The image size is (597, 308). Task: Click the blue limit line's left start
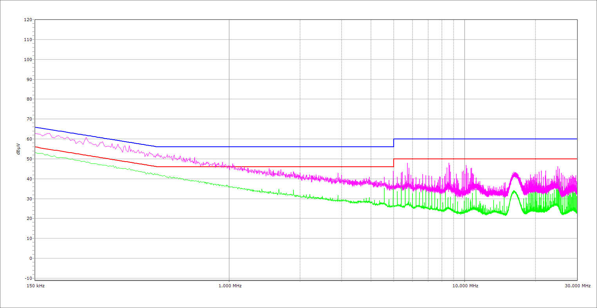coord(36,127)
